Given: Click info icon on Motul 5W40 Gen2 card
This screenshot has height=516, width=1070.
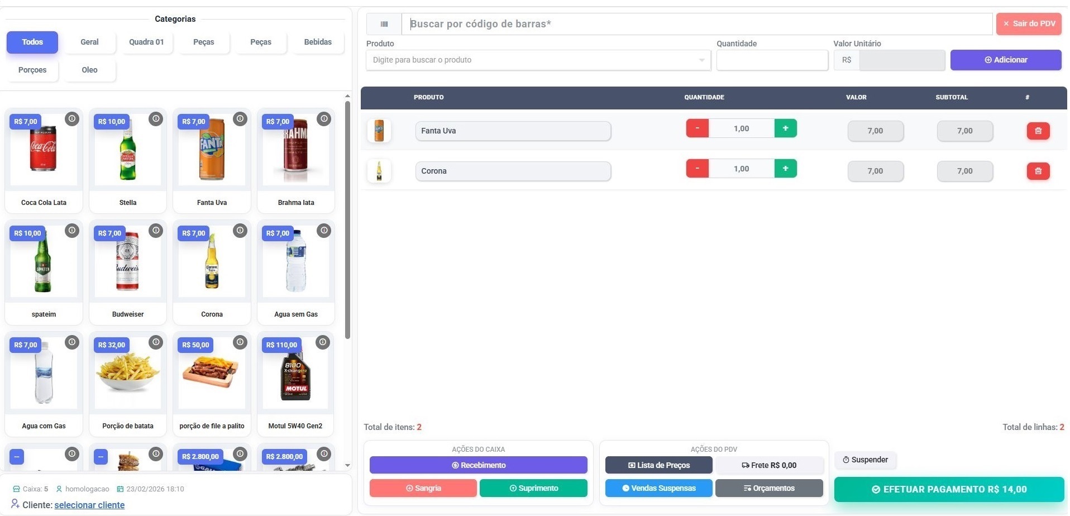Looking at the screenshot, I should tap(323, 342).
